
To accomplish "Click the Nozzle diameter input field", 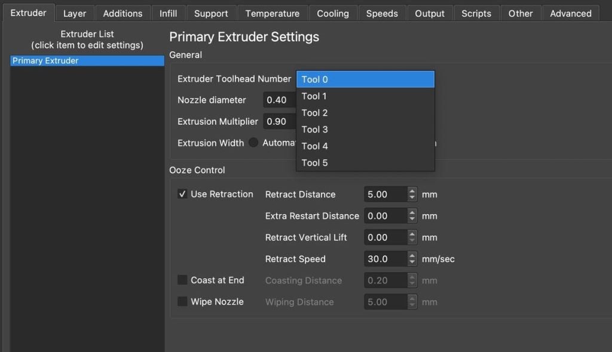I will coord(279,100).
